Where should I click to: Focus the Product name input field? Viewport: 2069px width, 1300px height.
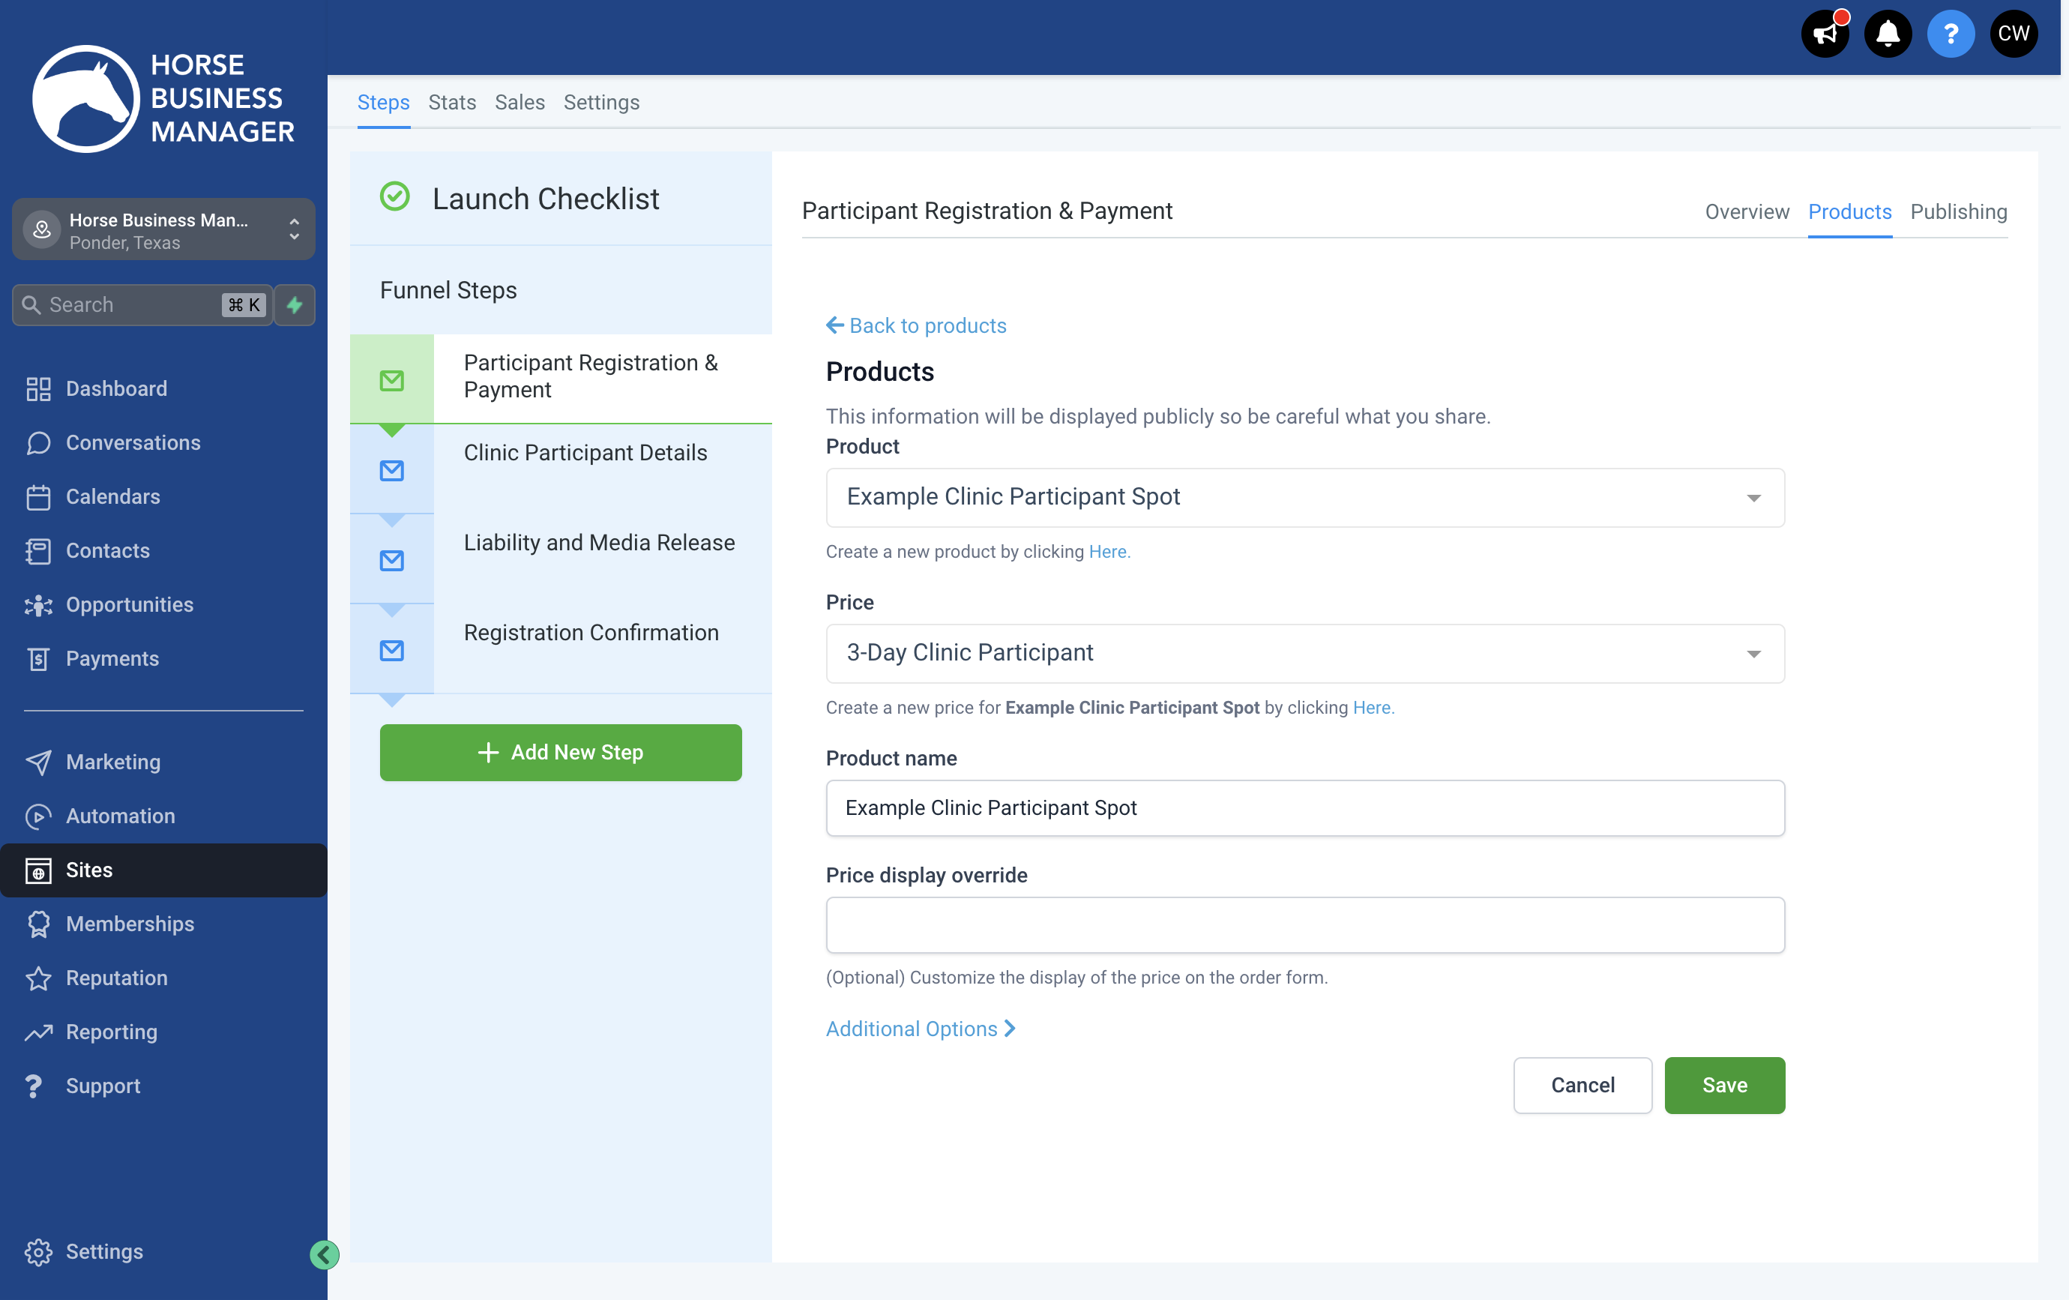click(x=1305, y=807)
